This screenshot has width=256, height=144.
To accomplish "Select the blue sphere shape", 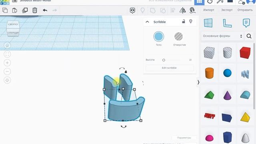I will (x=227, y=73).
